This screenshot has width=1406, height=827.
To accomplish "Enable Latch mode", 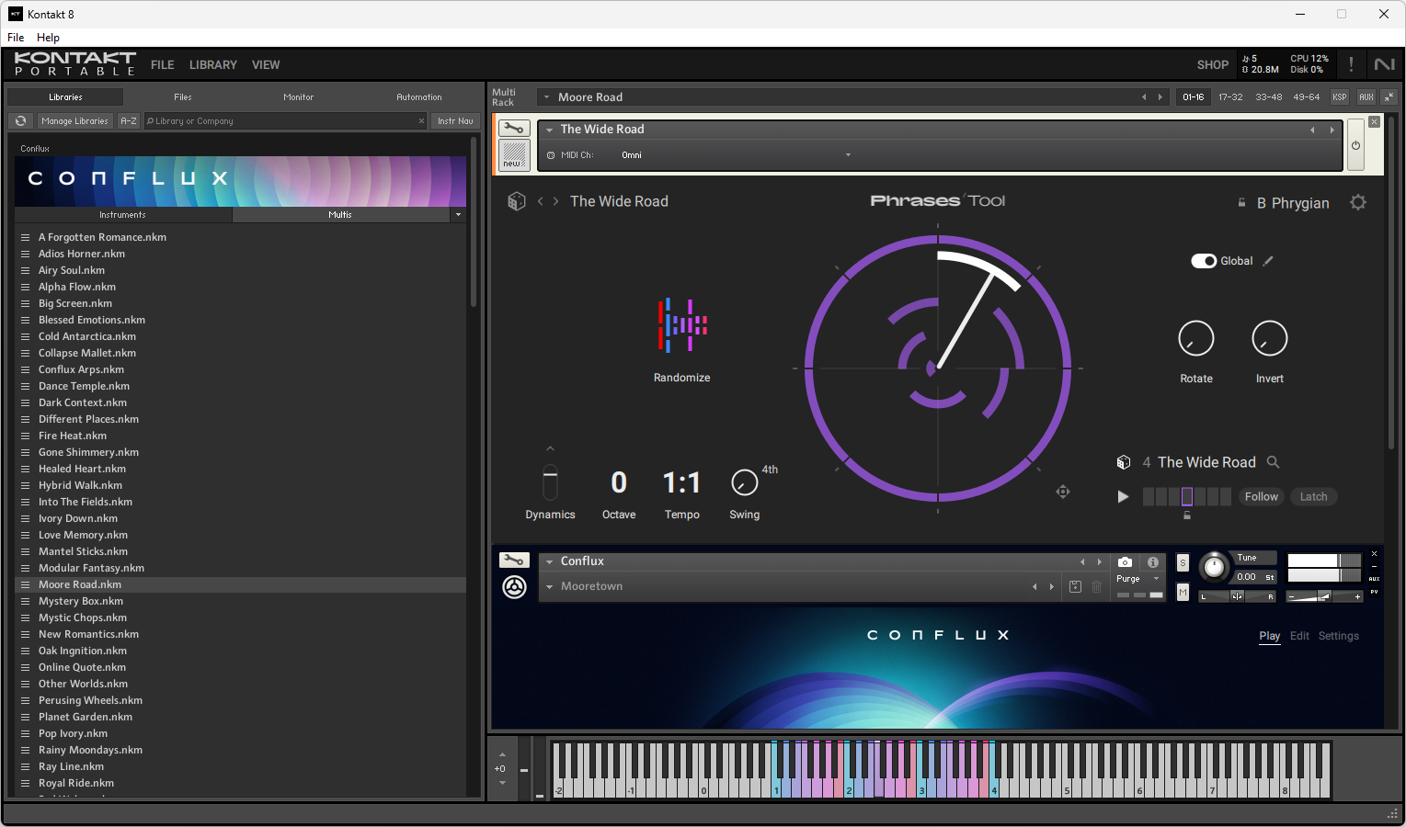I will [x=1313, y=497].
